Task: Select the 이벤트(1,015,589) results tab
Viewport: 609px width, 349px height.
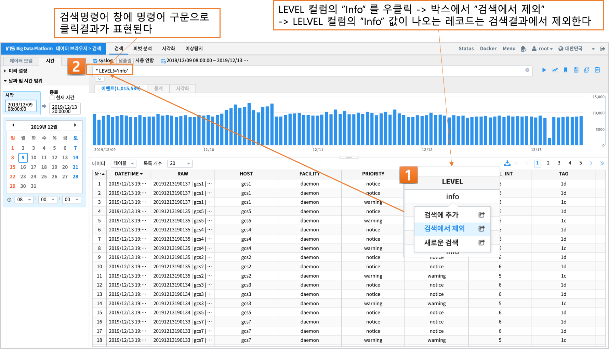Action: (x=121, y=89)
